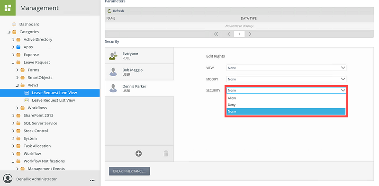The image size is (379, 186).
Task: Select Leave Request List View in tree
Action: pos(54,100)
